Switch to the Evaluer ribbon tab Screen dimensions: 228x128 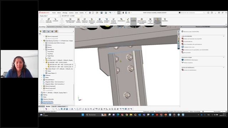click(78, 27)
